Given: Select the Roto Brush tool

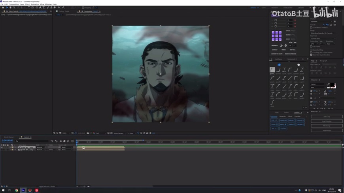Looking at the screenshot, I should pos(59,7).
